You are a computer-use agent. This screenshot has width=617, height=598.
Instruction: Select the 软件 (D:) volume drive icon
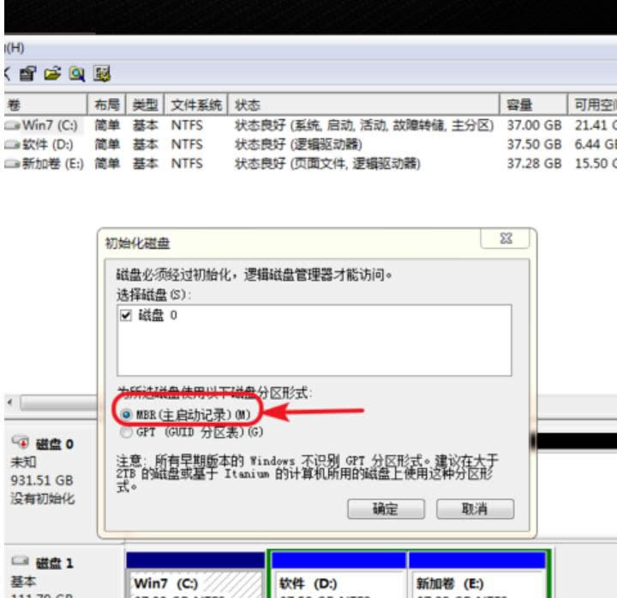[12, 144]
